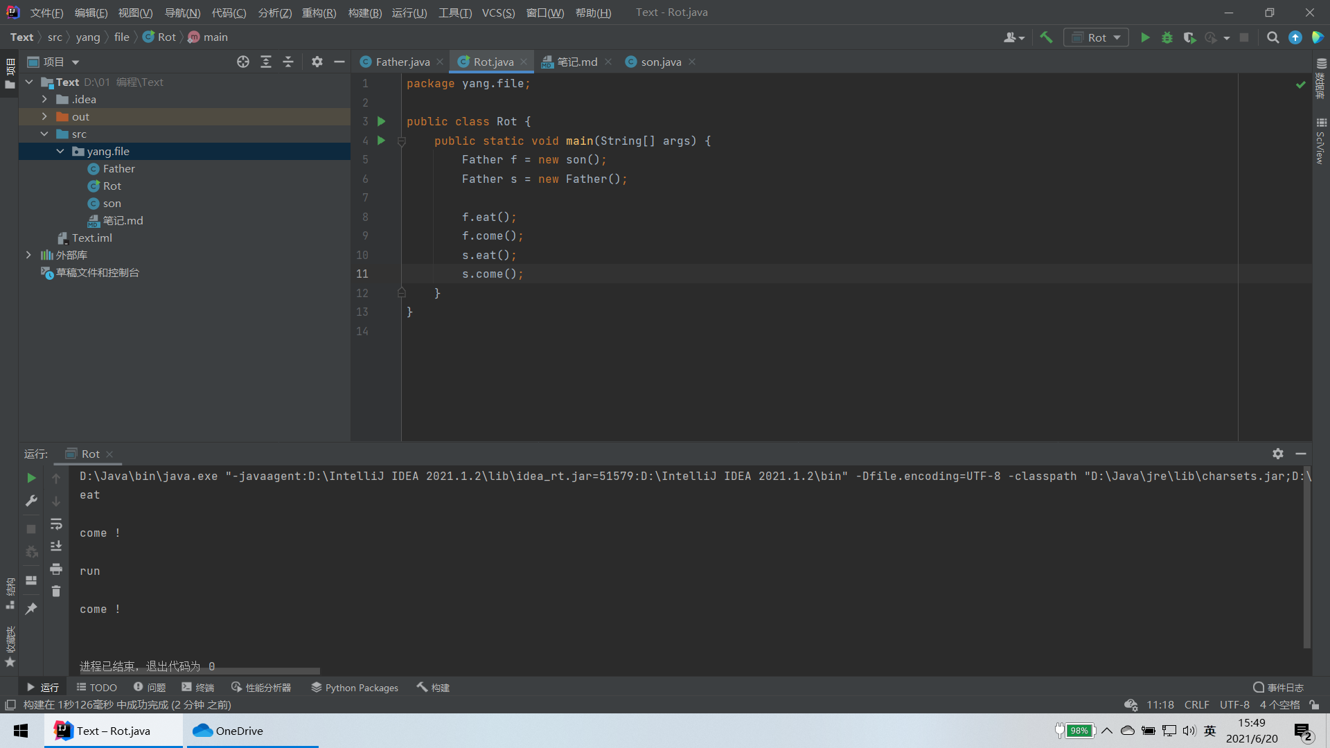Switch to the son.java editor tab
Viewport: 1330px width, 748px height.
(x=660, y=62)
